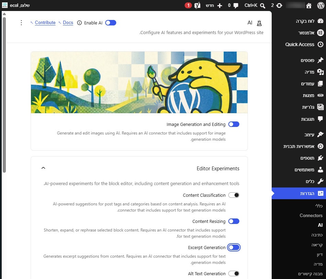Screen dimensions: 326x279
Task: Open user avatar in admin bar
Action: (x=4, y=5)
